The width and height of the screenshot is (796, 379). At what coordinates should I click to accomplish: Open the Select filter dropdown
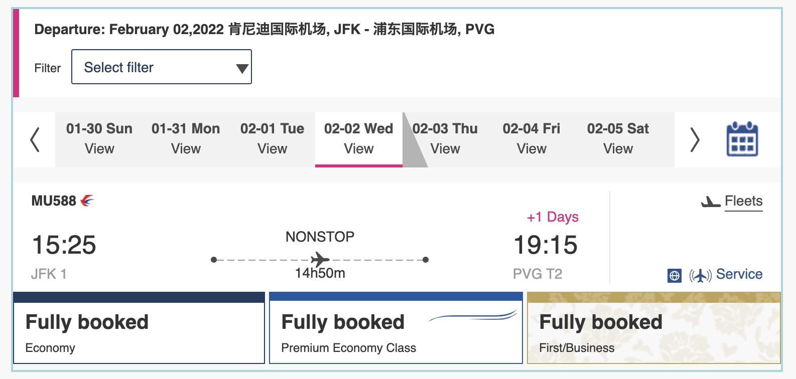click(162, 67)
